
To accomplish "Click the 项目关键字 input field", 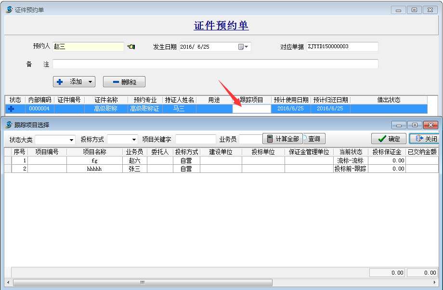I will 195,139.
